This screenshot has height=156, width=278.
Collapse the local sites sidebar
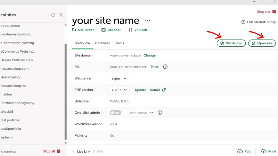[x=61, y=15]
